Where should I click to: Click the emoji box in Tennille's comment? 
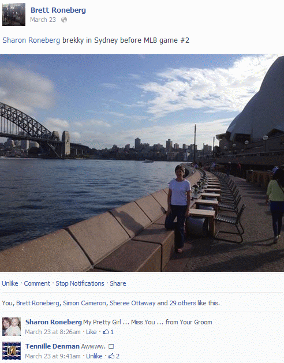point(111,346)
